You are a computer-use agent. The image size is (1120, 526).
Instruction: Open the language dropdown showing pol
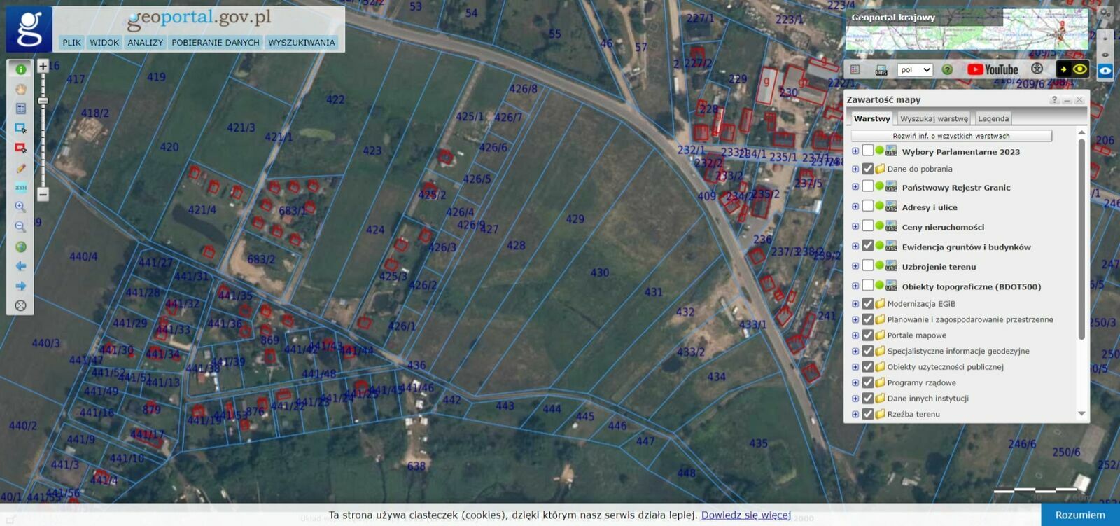pyautogui.click(x=915, y=69)
